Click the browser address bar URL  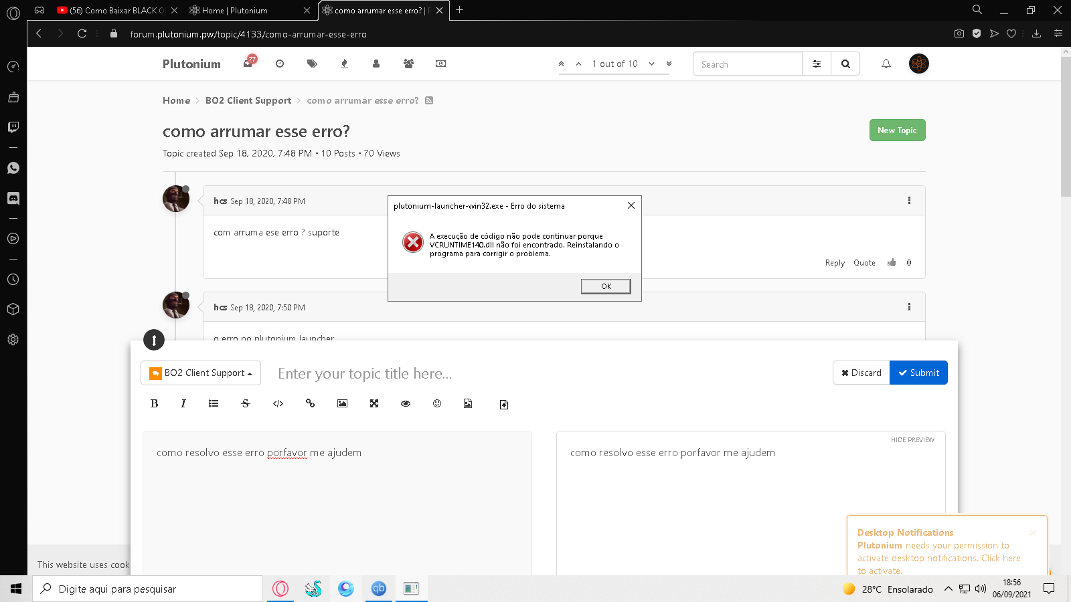(x=248, y=34)
